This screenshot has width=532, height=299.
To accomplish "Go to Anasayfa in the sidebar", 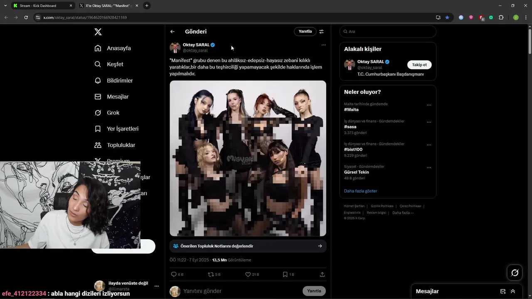I will tap(113, 48).
